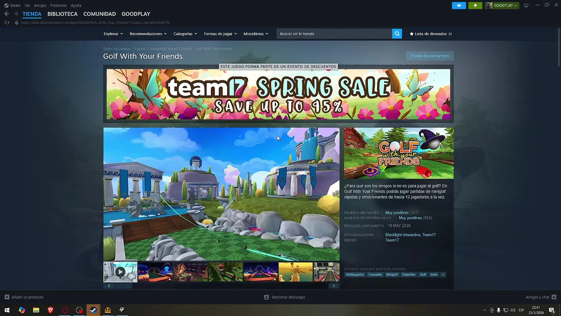
Task: Click the Big Picture mode monitor icon
Action: 526,5
